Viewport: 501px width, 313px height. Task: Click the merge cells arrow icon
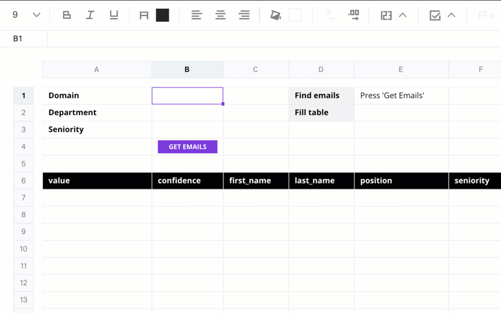tap(354, 15)
